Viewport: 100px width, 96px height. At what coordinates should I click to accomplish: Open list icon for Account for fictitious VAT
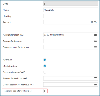95,78
